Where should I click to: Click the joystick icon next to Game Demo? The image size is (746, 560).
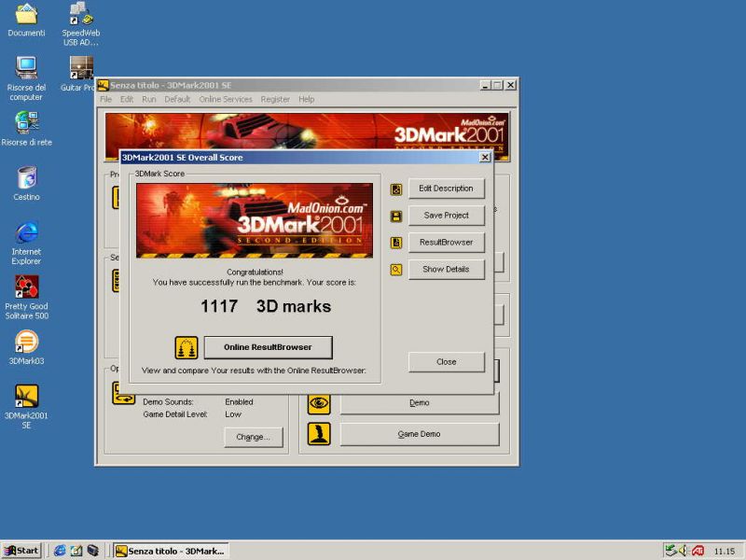click(319, 434)
